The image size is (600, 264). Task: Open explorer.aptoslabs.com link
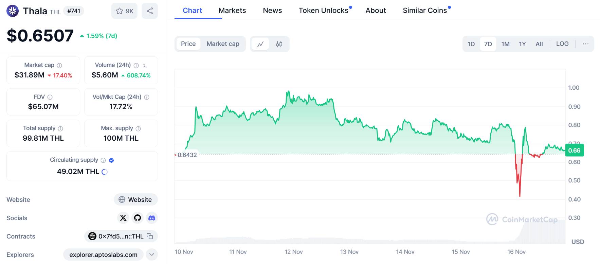tap(103, 254)
